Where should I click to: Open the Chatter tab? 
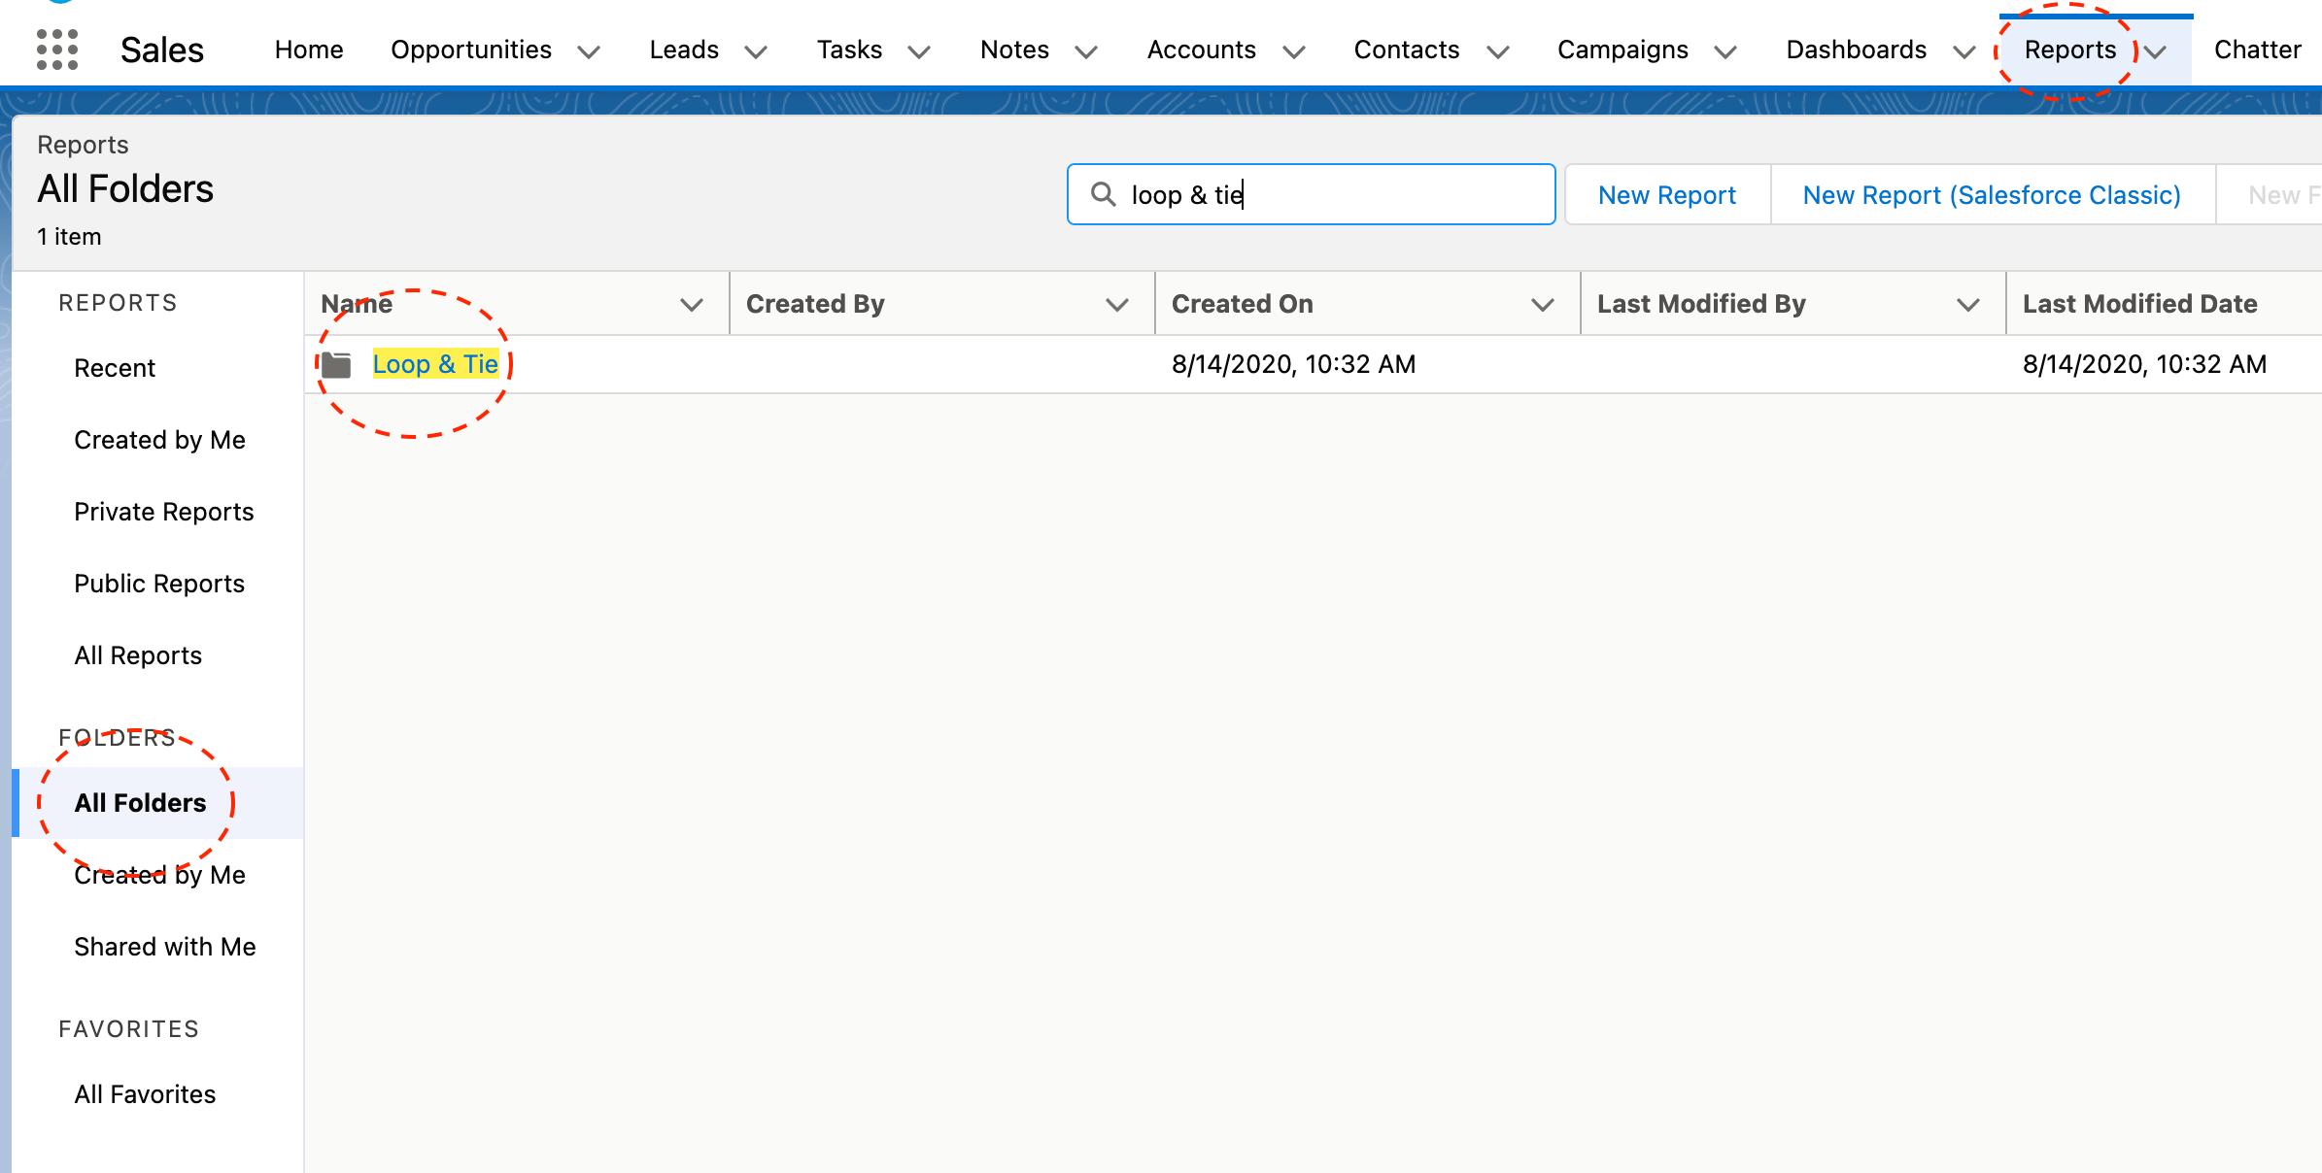coord(2258,50)
